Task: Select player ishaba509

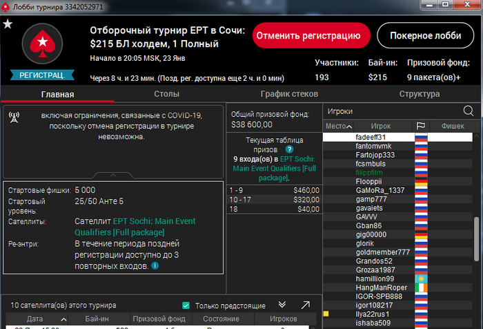Action: pos(397,323)
